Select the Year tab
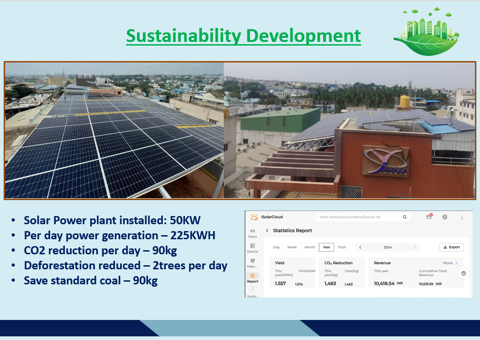Viewport: 480px width, 340px height. point(327,247)
